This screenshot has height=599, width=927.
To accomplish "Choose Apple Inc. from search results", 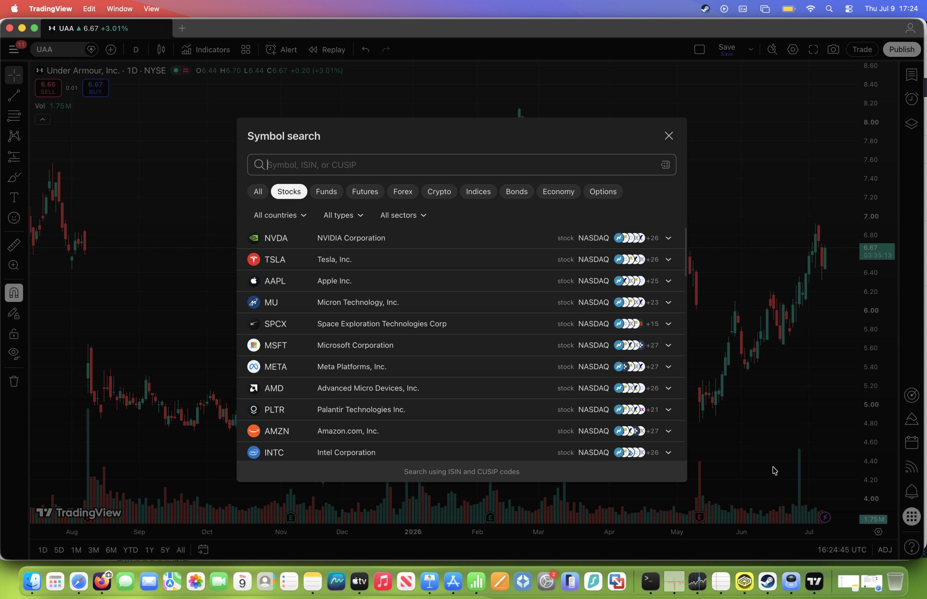I will (460, 281).
